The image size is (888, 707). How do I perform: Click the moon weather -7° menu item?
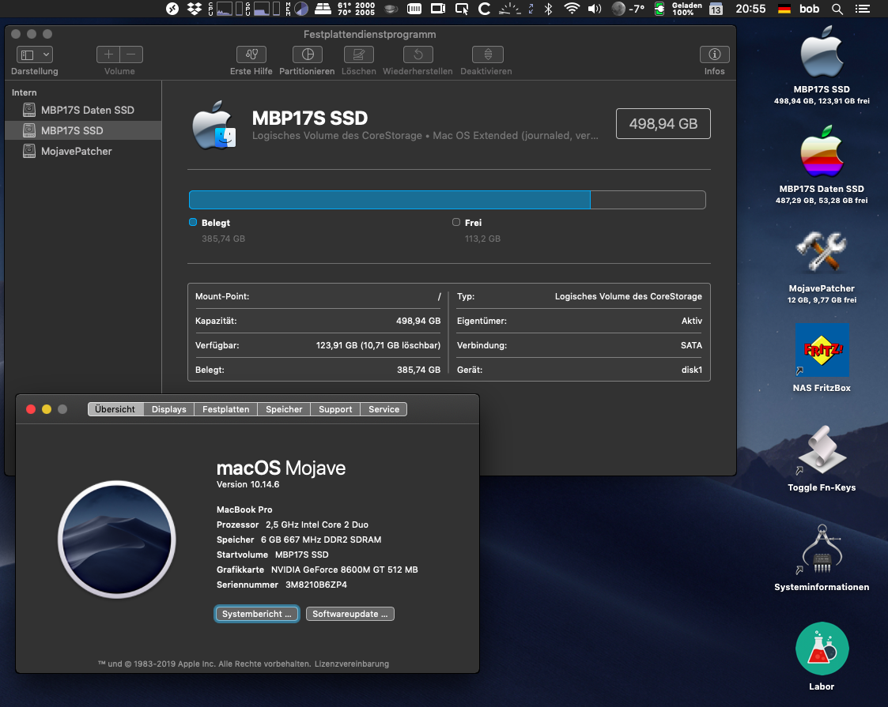(628, 9)
